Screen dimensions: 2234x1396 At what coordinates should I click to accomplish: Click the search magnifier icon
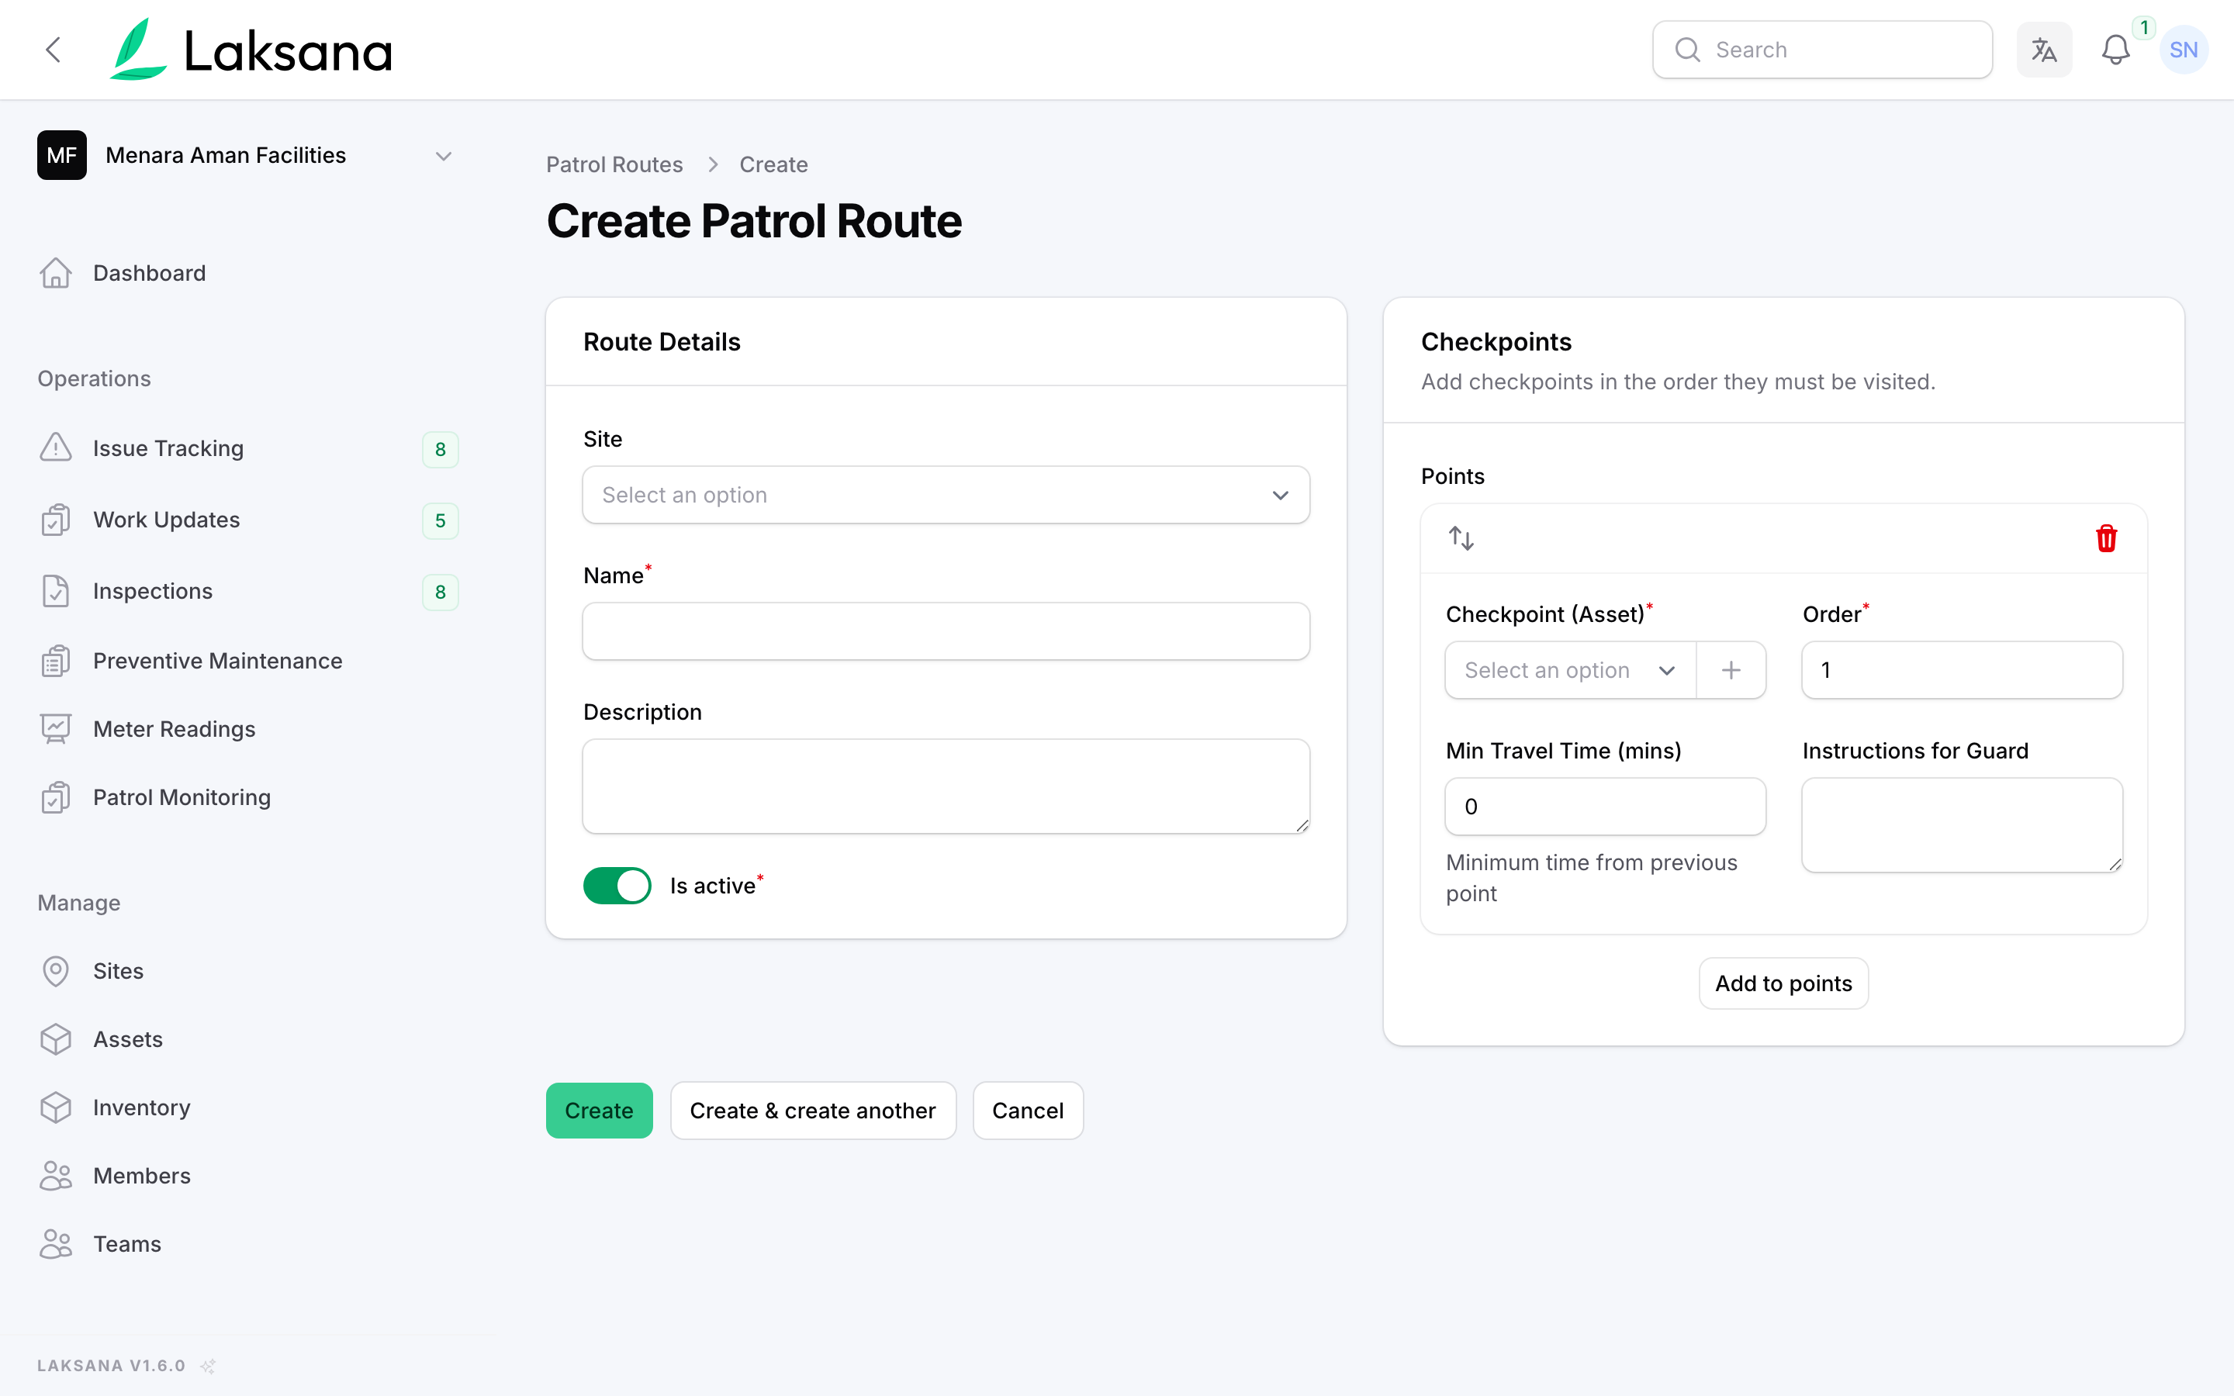[1686, 50]
